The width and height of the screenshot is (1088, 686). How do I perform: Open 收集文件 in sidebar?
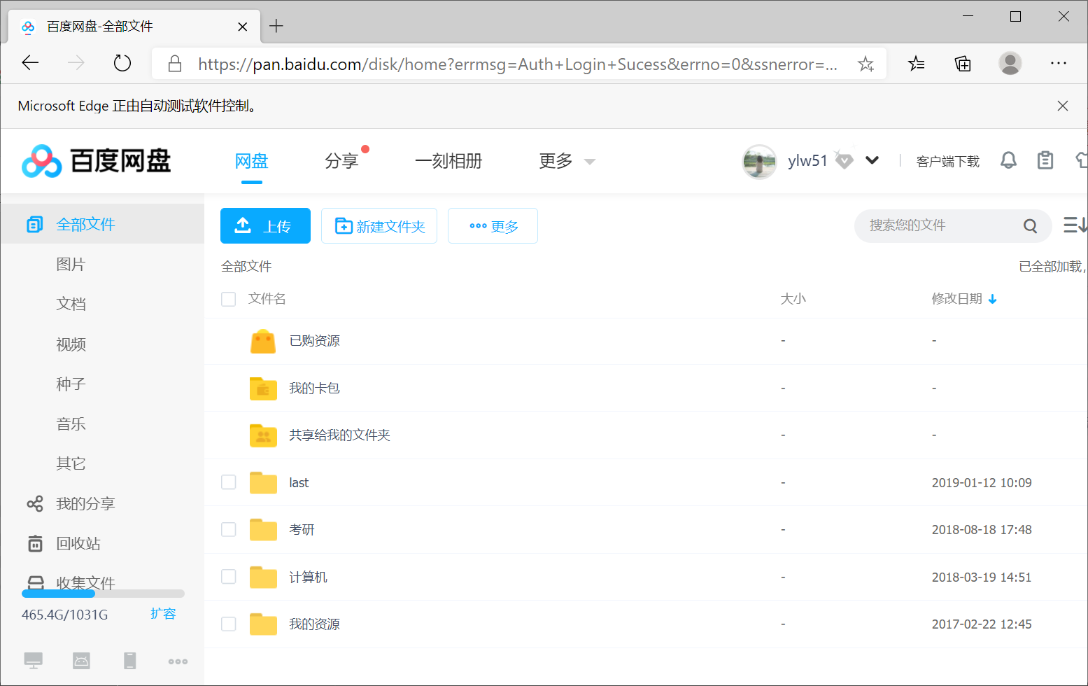[85, 582]
